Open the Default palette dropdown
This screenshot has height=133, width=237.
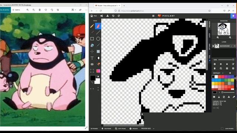coord(218,73)
